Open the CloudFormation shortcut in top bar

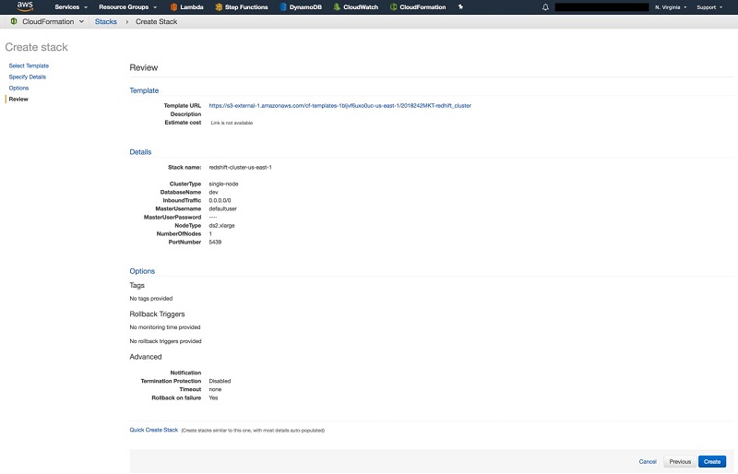[x=418, y=7]
